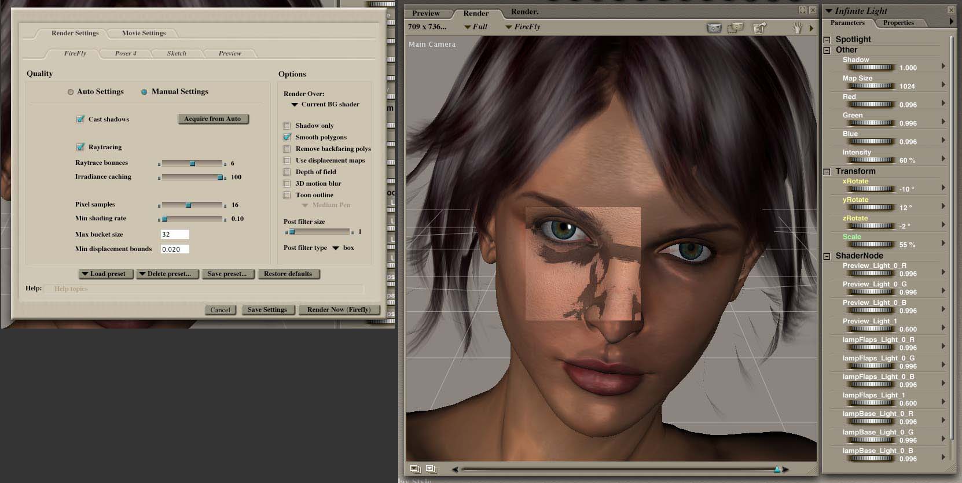This screenshot has height=483, width=962.
Task: Switch to the Movie Settings tab
Action: coord(144,33)
